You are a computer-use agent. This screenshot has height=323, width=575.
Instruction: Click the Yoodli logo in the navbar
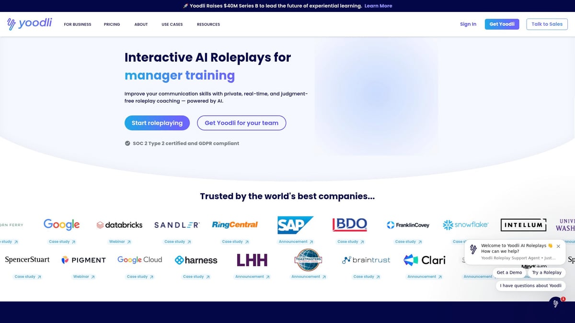pos(29,24)
